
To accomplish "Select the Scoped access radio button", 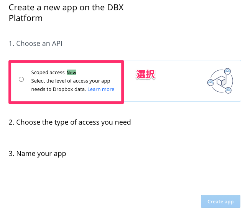I will click(x=21, y=79).
